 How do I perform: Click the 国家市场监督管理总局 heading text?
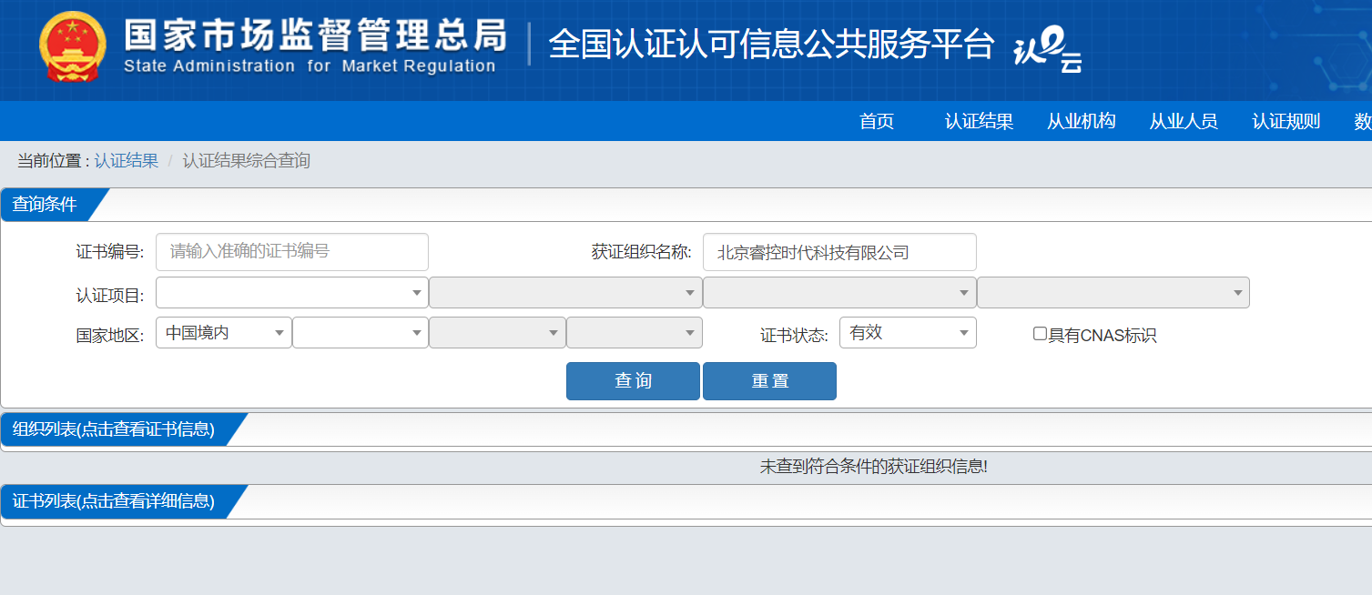315,35
